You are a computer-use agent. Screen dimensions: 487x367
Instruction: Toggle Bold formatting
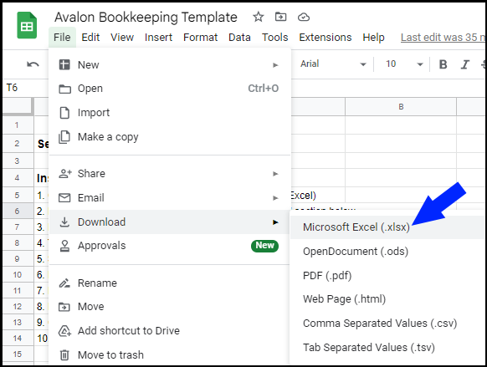click(x=443, y=64)
